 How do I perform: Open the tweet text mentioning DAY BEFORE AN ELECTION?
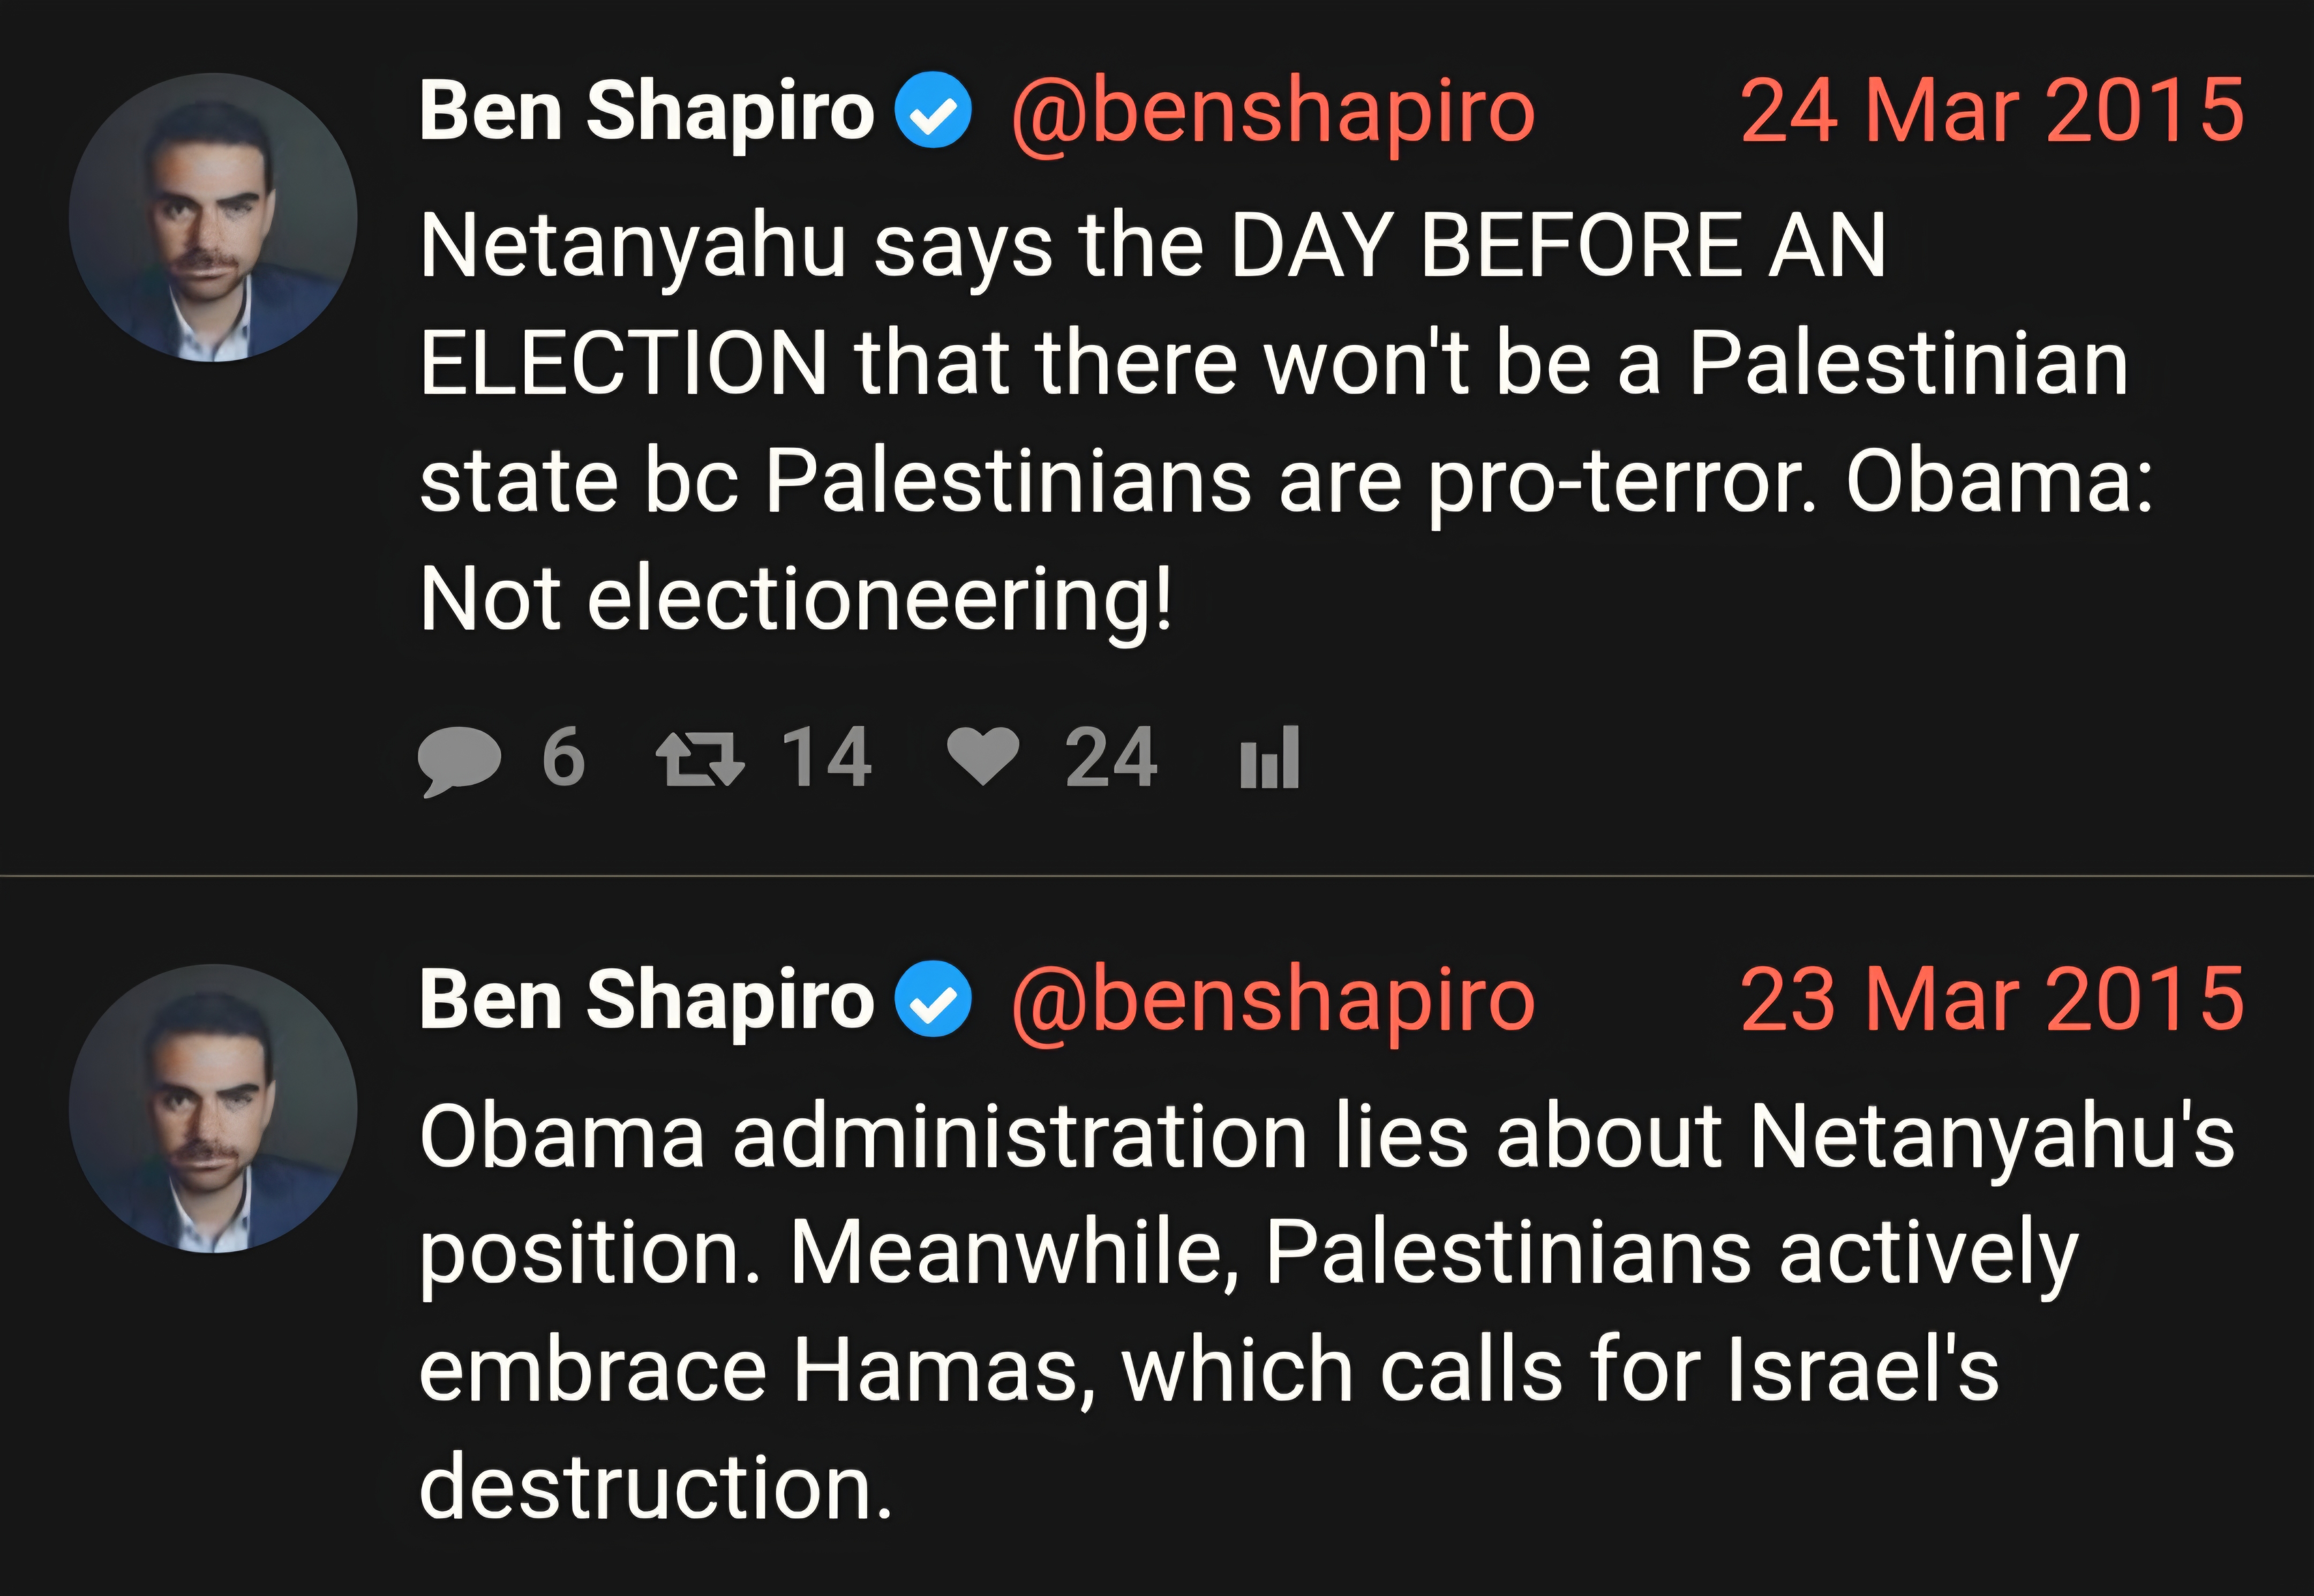[1286, 422]
